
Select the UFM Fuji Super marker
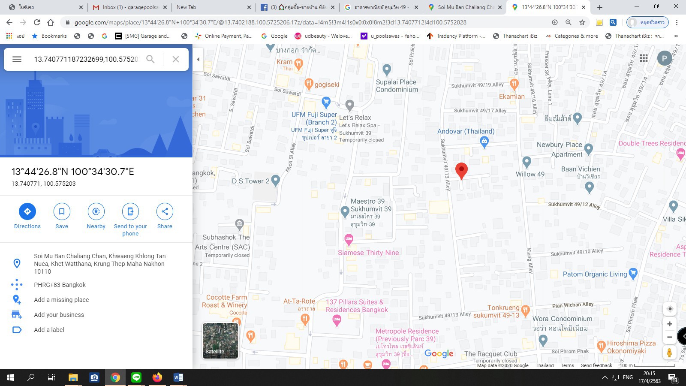tap(326, 102)
